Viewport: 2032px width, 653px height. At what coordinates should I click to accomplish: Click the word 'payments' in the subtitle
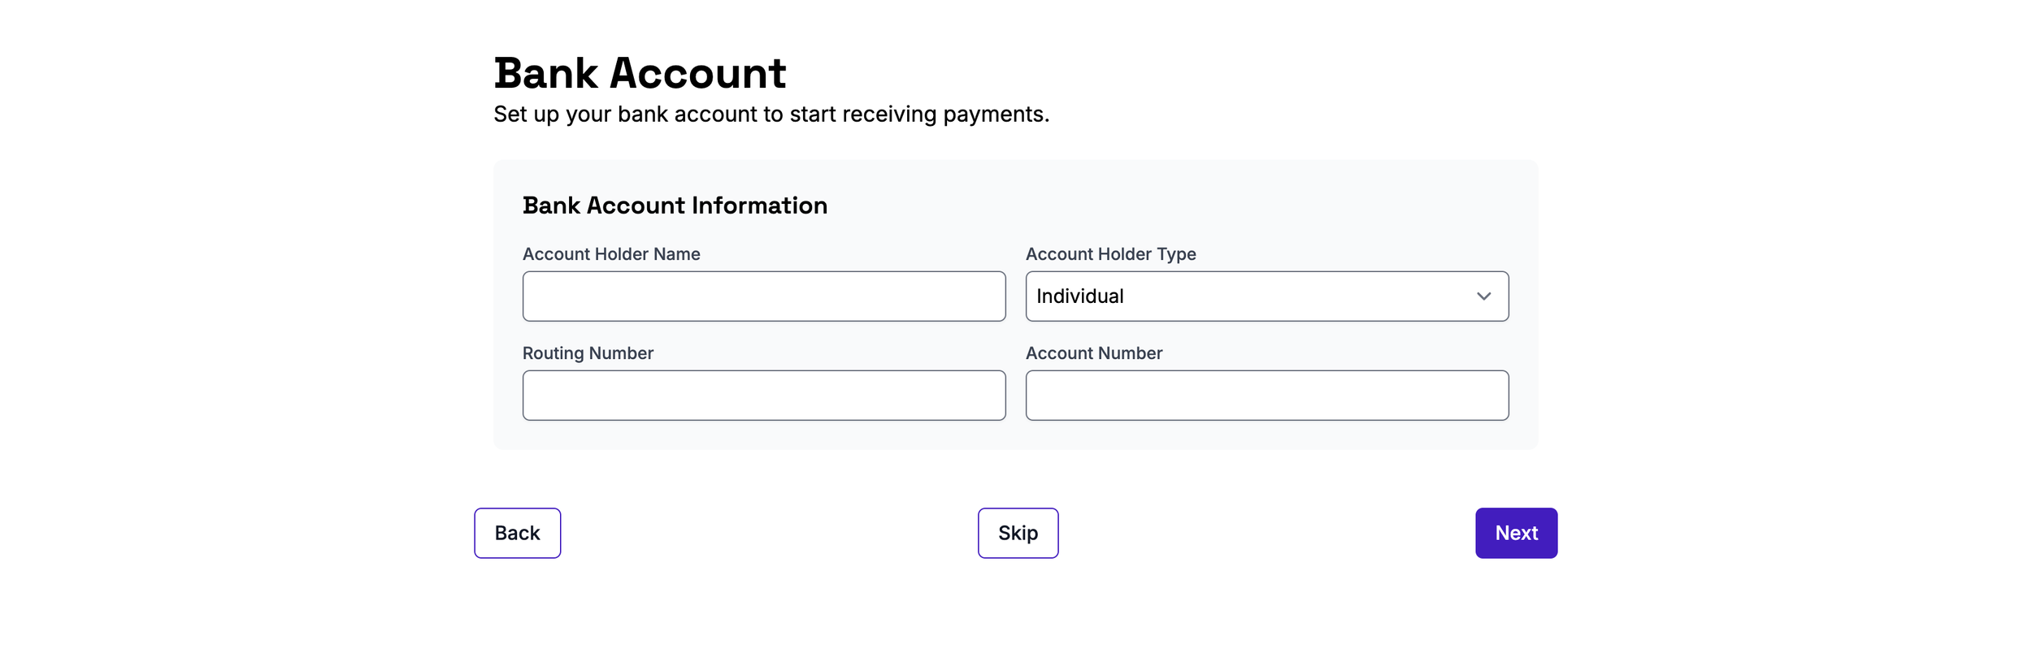[x=993, y=115]
